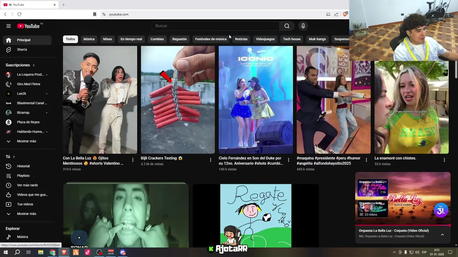Select the Videojuegos filter chip
The width and height of the screenshot is (458, 257).
click(265, 39)
